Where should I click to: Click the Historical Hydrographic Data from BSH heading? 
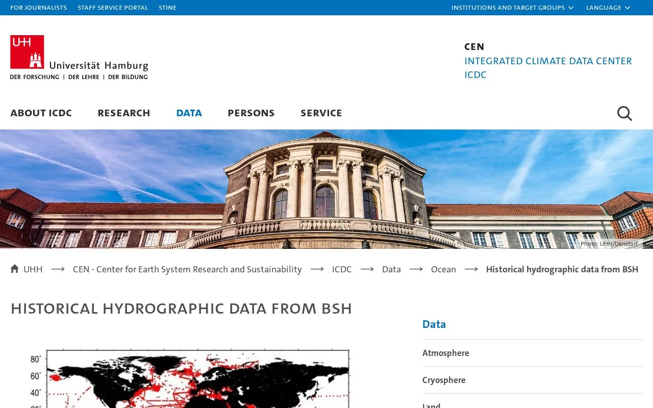(182, 309)
